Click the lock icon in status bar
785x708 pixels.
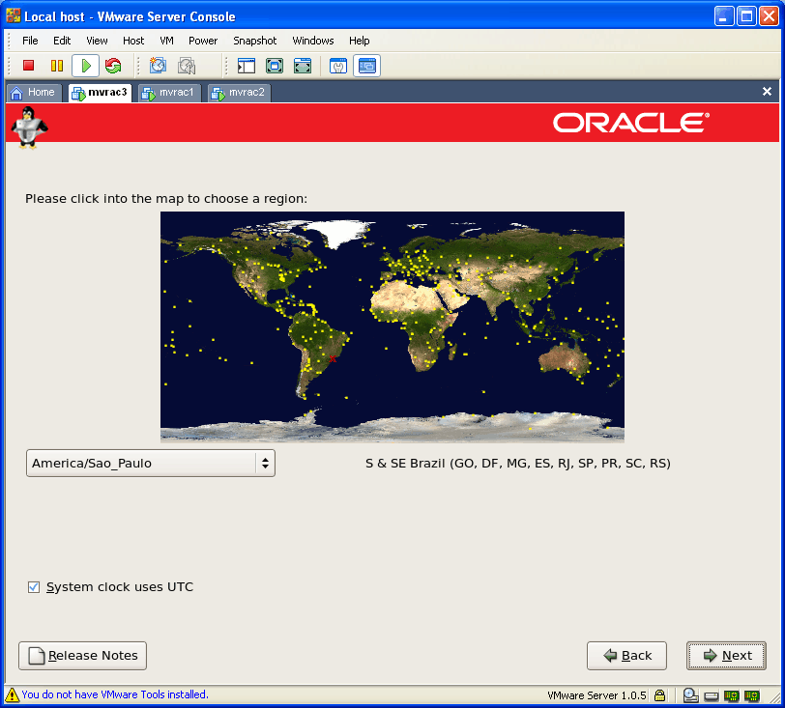[659, 694]
